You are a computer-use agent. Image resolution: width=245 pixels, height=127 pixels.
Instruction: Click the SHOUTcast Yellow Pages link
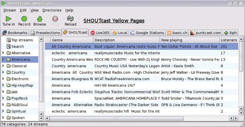(x=114, y=21)
